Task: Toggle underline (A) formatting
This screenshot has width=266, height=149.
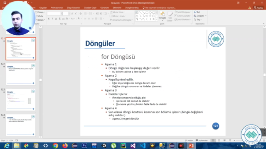Action: tap(56, 19)
